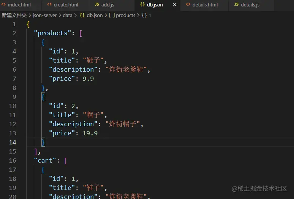Click the JSON icon in the breadcrumb

[x=82, y=15]
